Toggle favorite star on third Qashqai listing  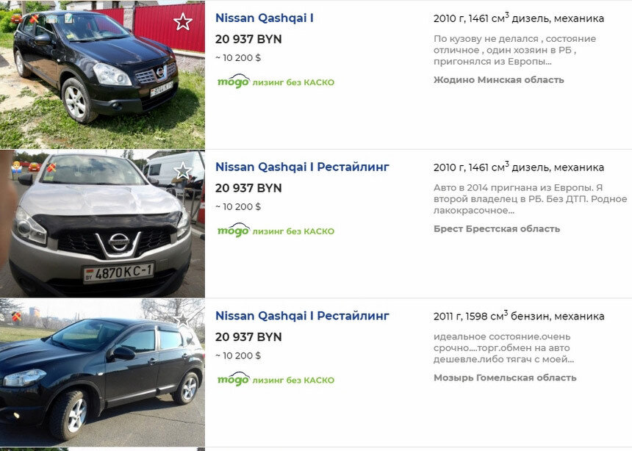coord(182,319)
